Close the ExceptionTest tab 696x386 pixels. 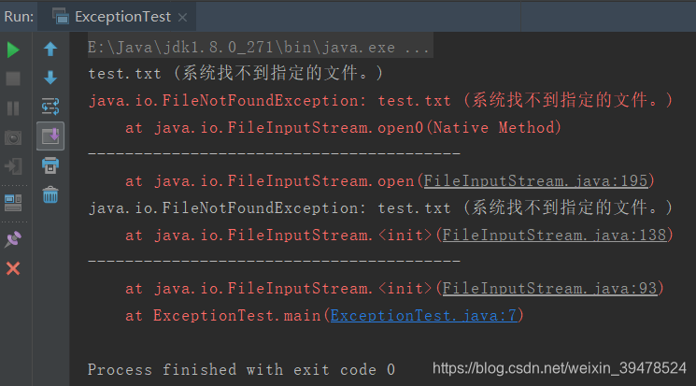(182, 18)
